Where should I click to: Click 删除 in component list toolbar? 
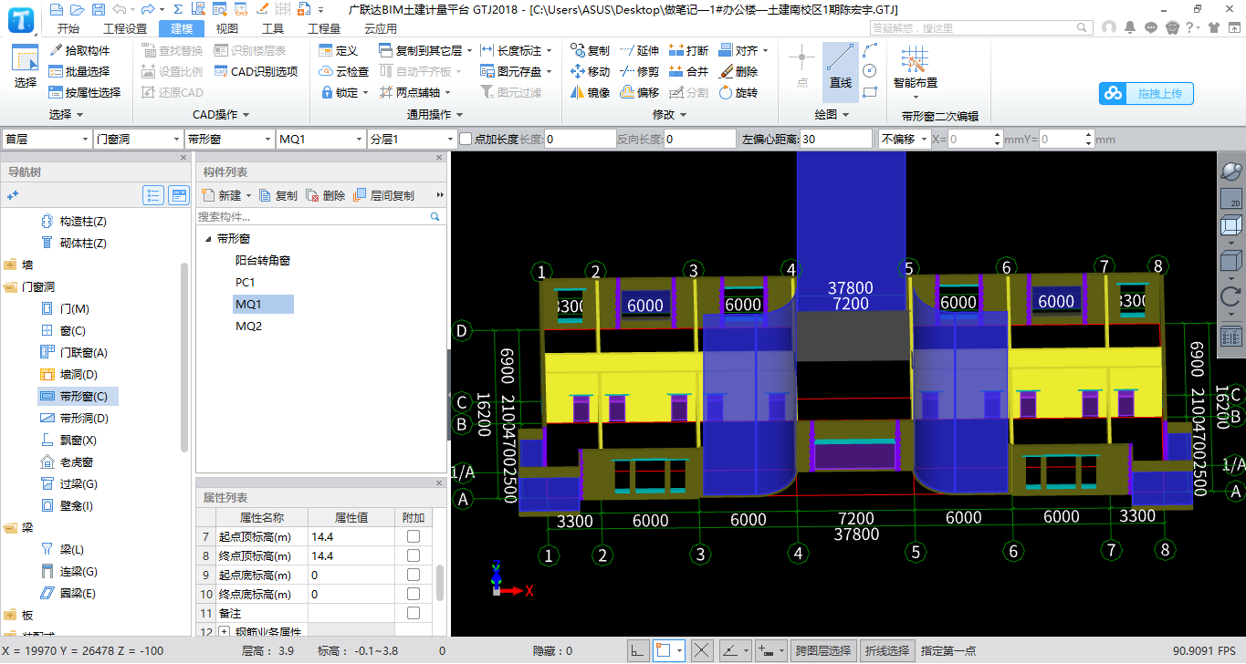(x=326, y=195)
